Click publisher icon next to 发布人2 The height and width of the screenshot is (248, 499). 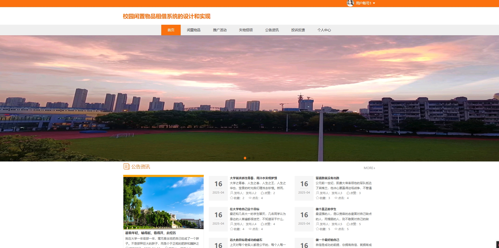(232, 193)
